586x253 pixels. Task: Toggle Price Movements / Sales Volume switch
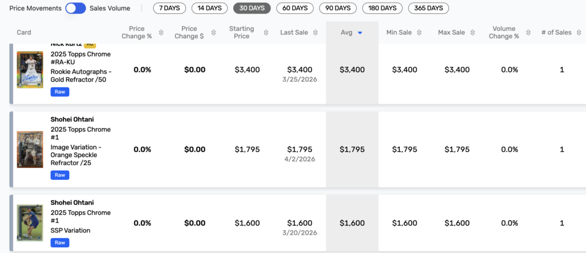[75, 9]
